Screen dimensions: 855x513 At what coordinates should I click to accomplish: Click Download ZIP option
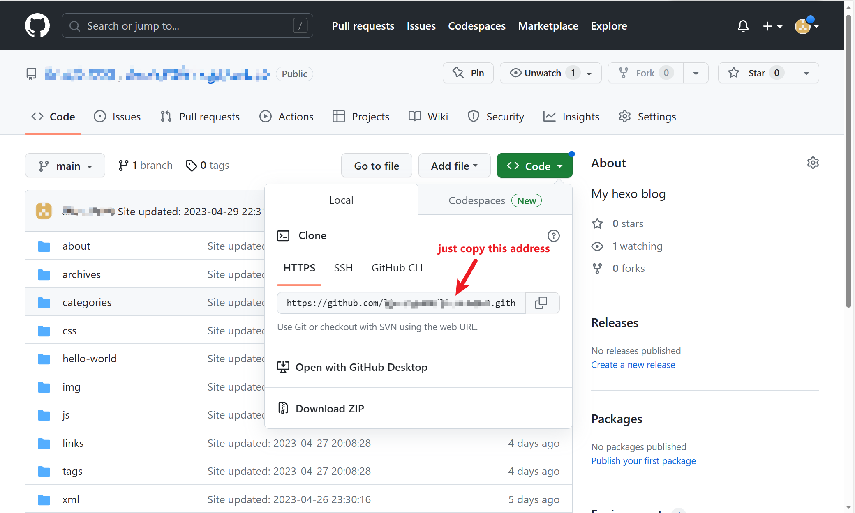pos(329,408)
